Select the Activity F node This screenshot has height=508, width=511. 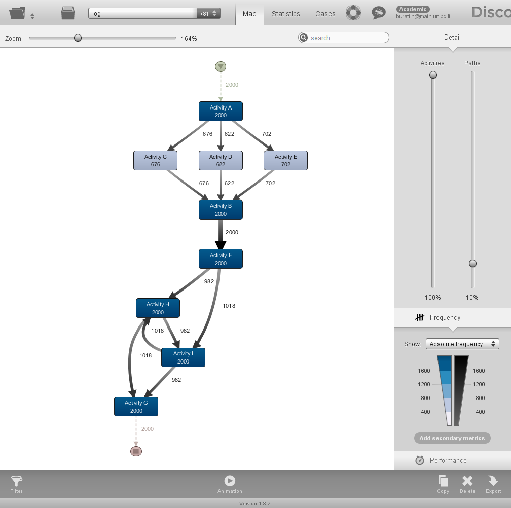[221, 259]
